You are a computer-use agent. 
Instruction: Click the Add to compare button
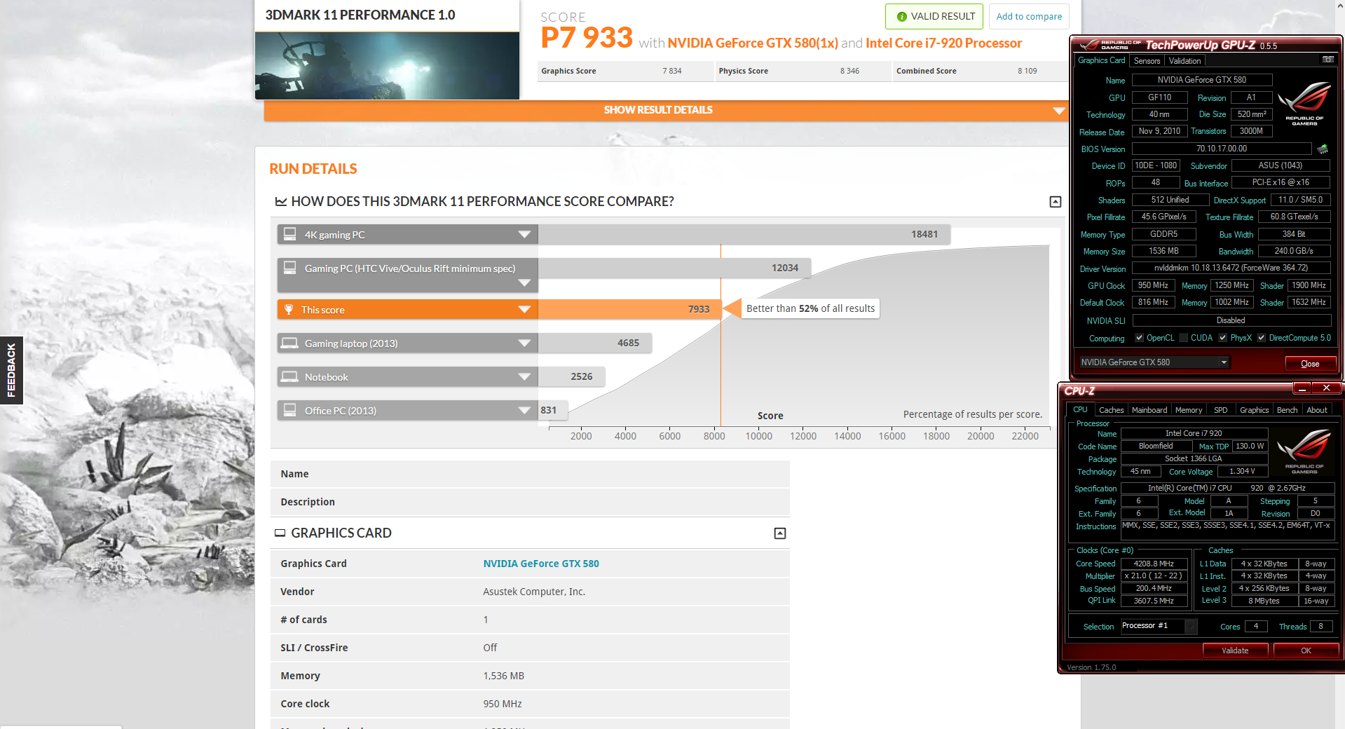click(x=1029, y=16)
